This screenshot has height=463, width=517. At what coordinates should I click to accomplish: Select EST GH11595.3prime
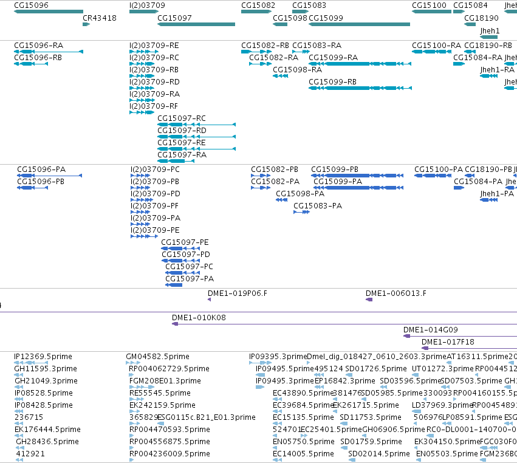click(46, 369)
